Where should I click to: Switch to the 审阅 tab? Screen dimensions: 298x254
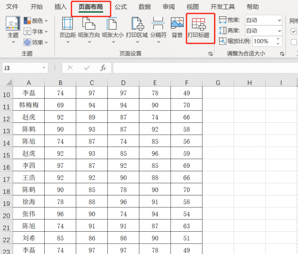tap(169, 7)
